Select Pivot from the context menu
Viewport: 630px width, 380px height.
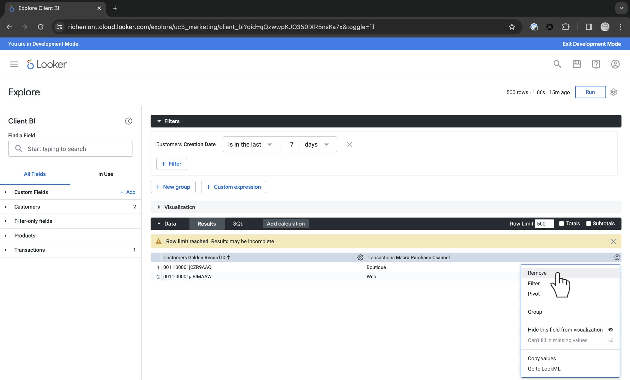pyautogui.click(x=534, y=294)
